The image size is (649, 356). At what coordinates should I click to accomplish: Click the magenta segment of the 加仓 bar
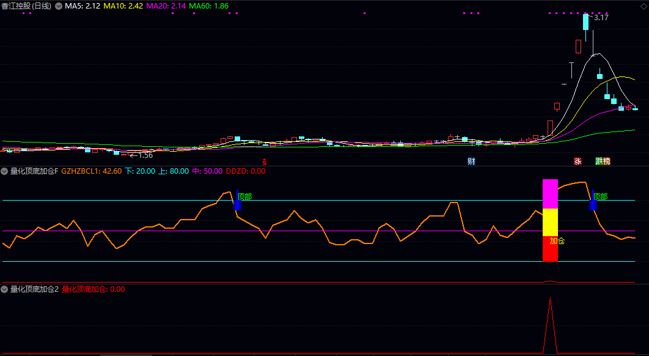point(550,193)
